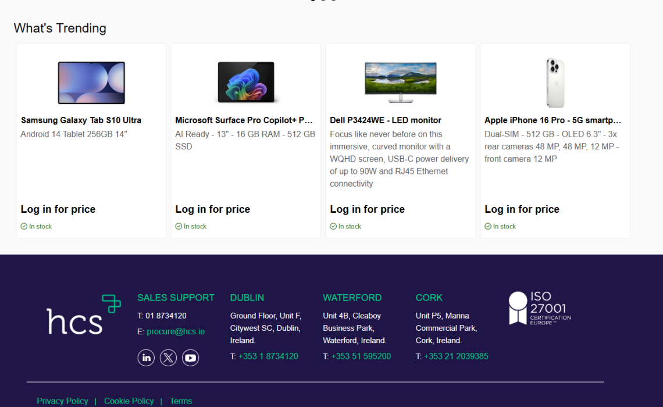Open the Samsung Galaxy Tab S10 Ultra image
Viewport: 663px width, 407px height.
[x=91, y=83]
